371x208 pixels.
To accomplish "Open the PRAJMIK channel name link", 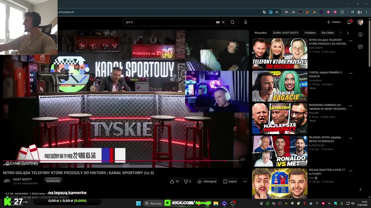I will (314, 113).
